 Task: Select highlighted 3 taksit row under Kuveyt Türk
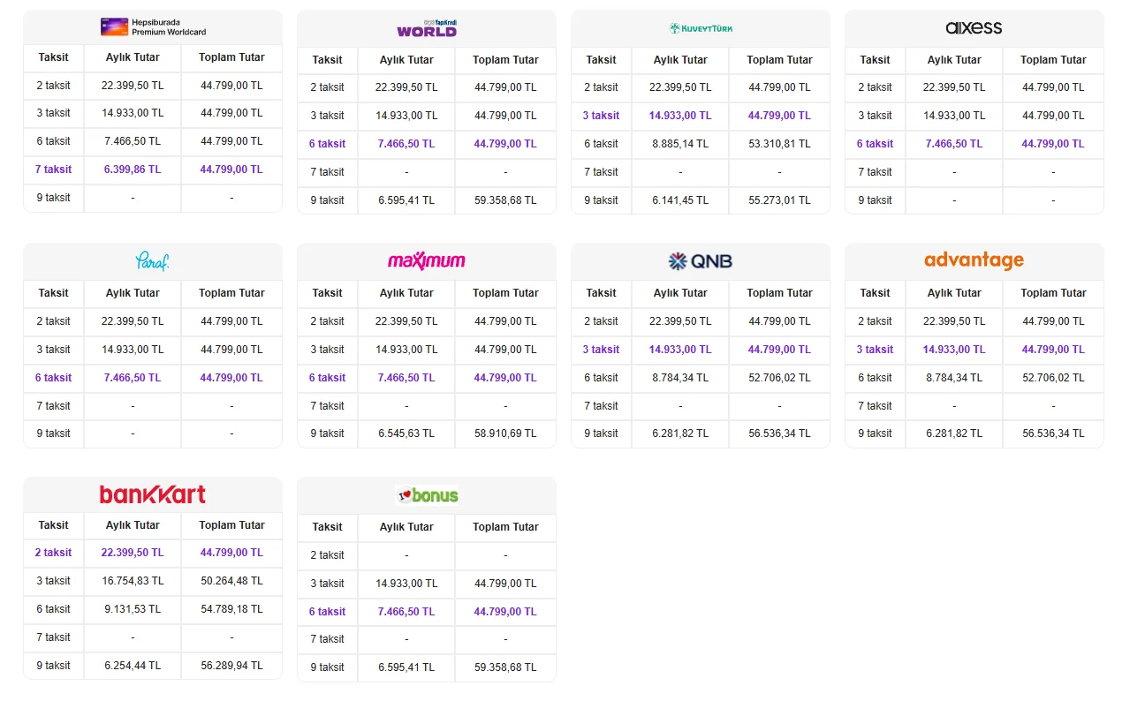pyautogui.click(x=701, y=116)
